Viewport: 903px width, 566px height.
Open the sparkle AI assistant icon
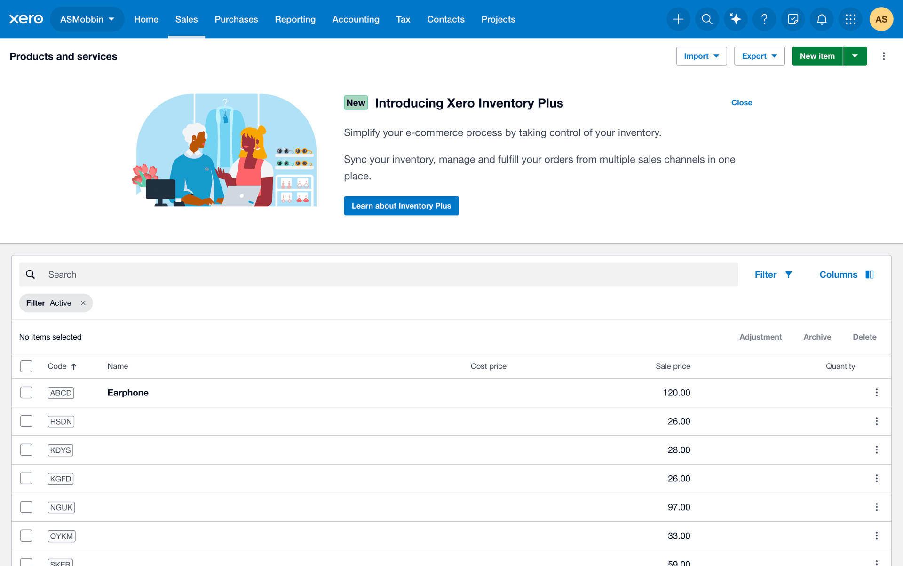(736, 19)
